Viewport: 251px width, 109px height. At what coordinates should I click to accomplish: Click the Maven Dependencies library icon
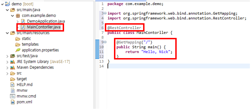[x=12, y=68]
